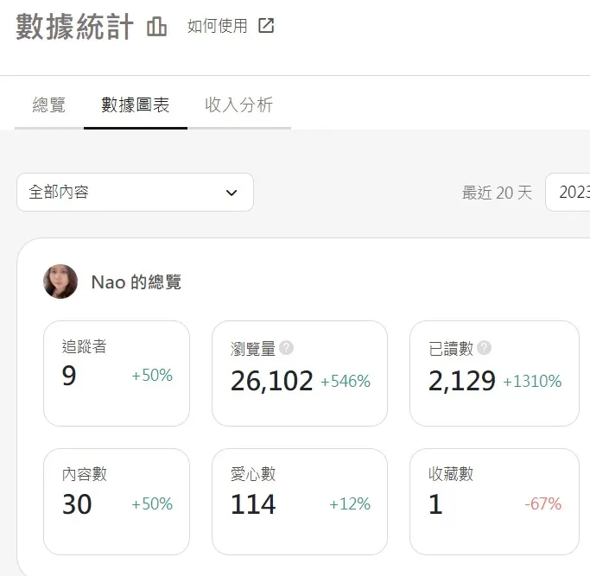Open the 如何使用 help link
This screenshot has width=590, height=576.
[x=218, y=26]
